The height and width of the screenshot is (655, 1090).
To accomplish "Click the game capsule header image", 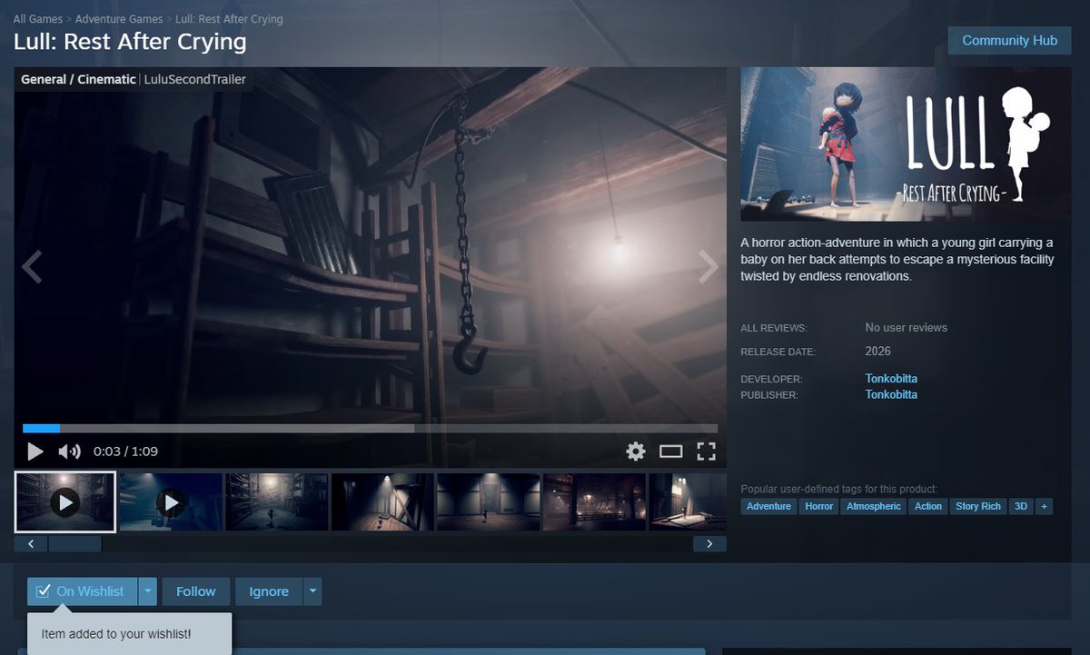I will point(906,144).
